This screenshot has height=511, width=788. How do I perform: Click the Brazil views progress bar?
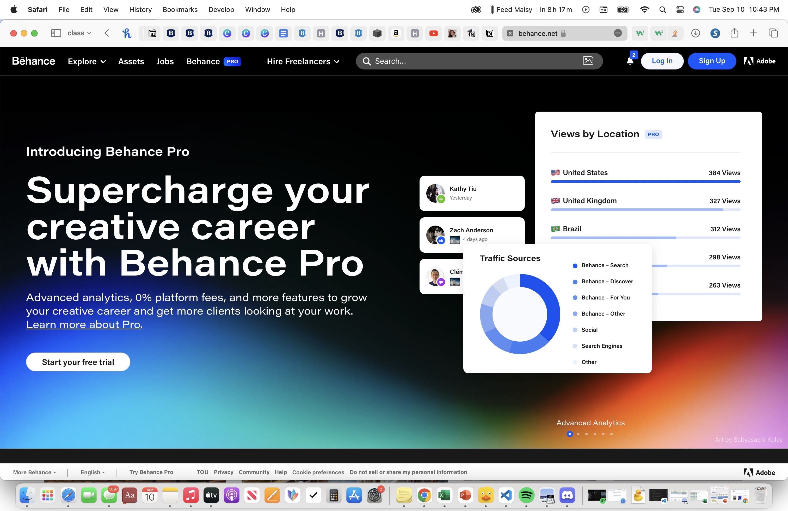[646, 238]
